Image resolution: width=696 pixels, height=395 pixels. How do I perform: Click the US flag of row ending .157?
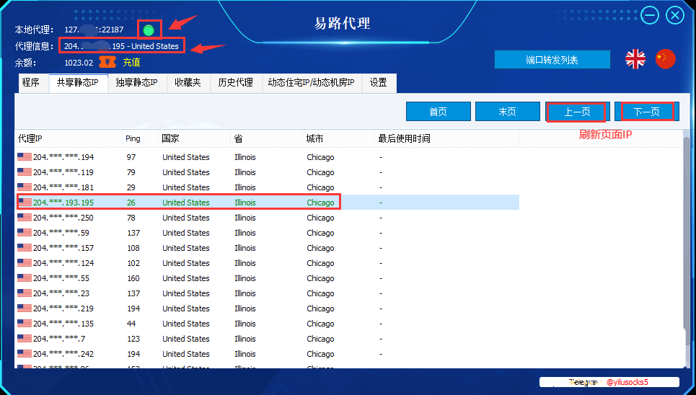[25, 247]
